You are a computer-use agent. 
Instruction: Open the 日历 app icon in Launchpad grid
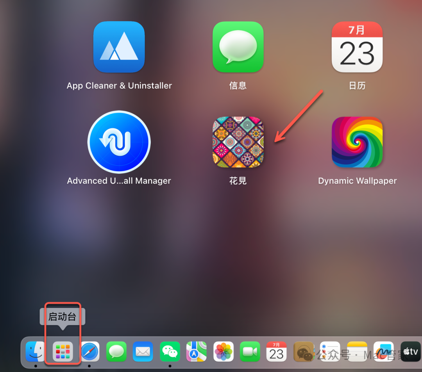click(357, 47)
